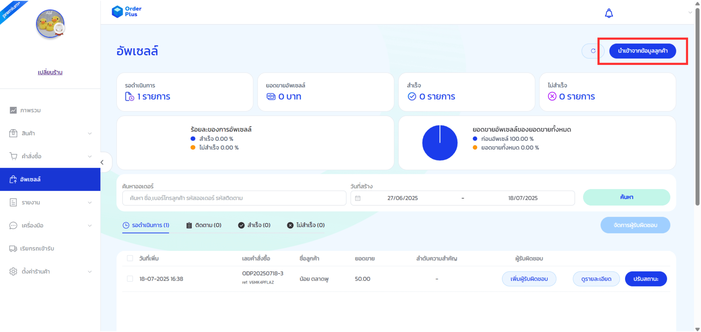Click orange ยอดขายทั้งหมด 0.00 % legend dot
The width and height of the screenshot is (701, 332).
475,148
